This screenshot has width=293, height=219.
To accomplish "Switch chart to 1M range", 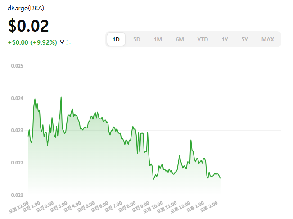I will [158, 40].
